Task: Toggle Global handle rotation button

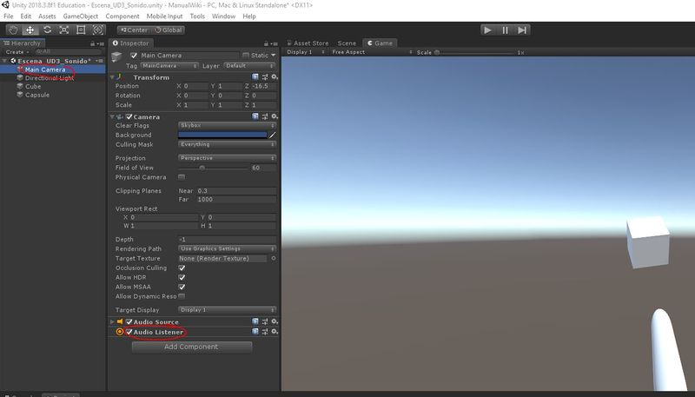Action: coord(168,30)
